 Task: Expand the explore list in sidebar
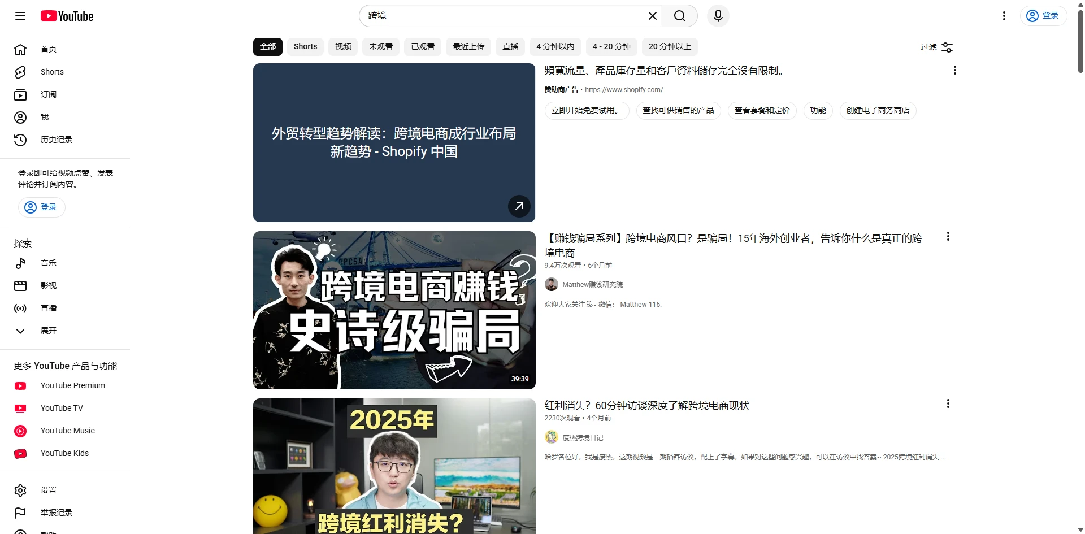[x=48, y=331]
